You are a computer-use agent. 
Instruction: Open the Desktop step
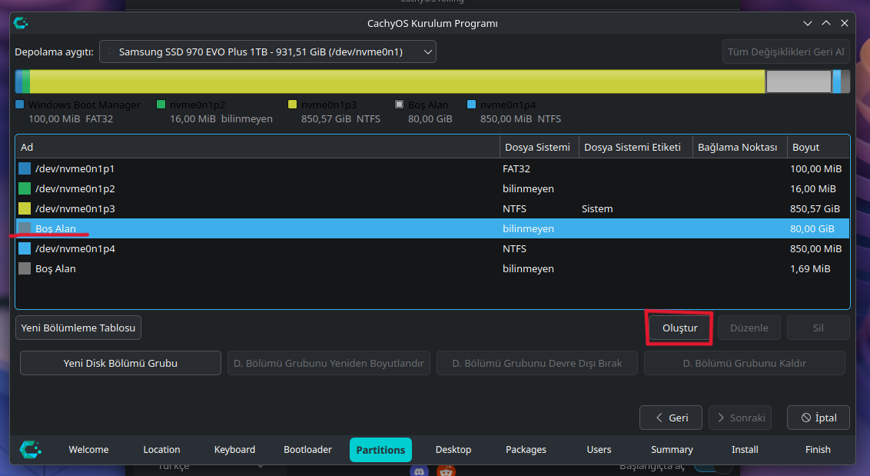453,449
